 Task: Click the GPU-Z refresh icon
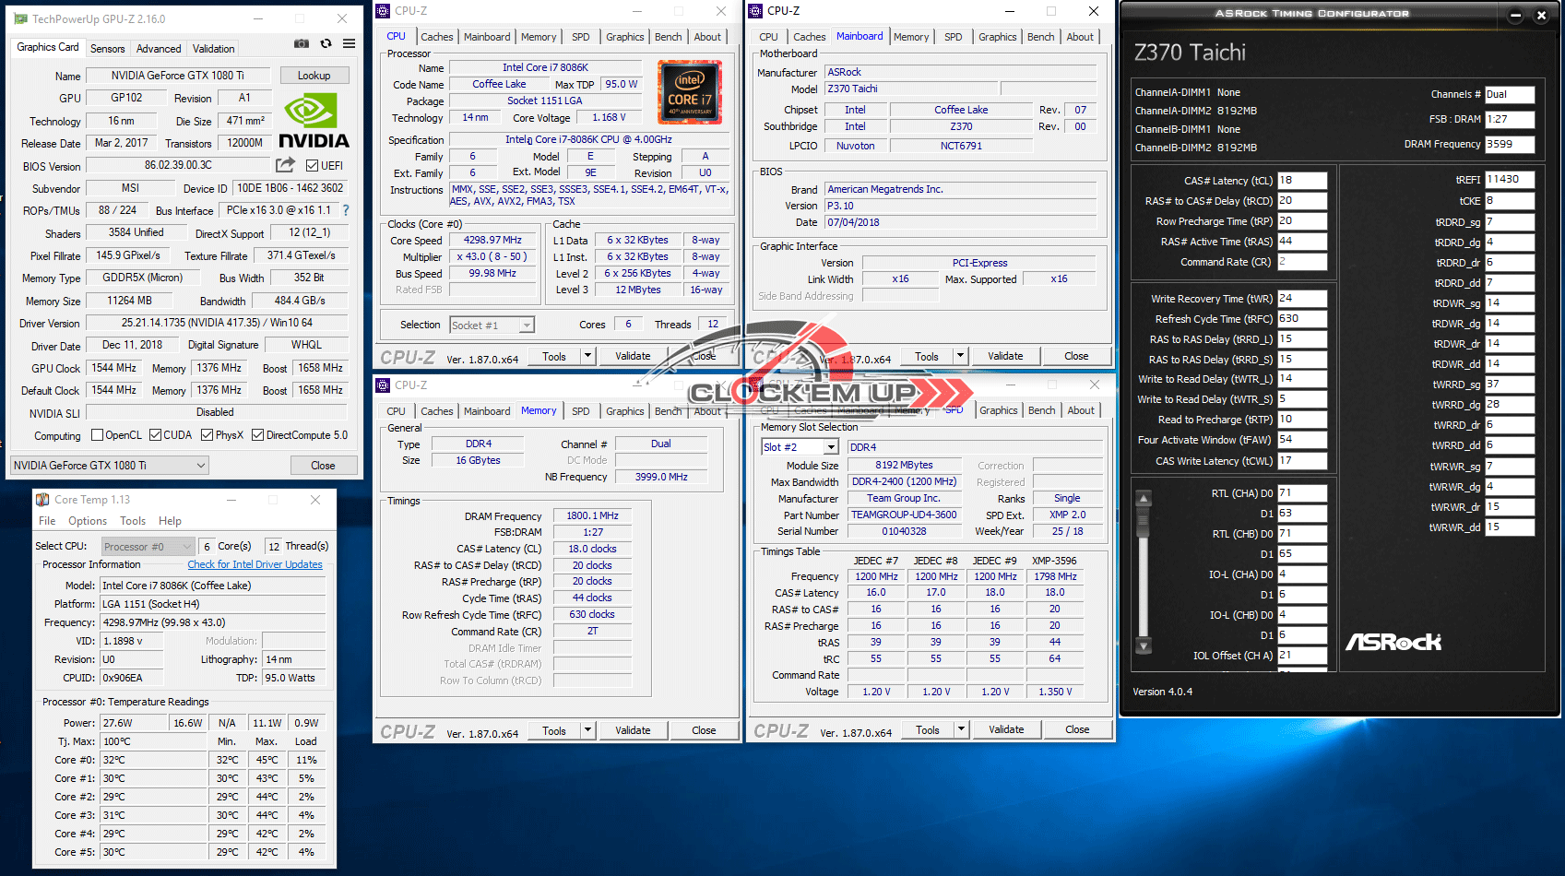pyautogui.click(x=326, y=43)
